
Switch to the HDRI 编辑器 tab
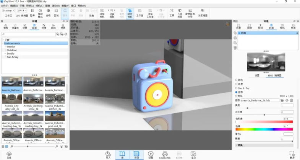coord(276,75)
